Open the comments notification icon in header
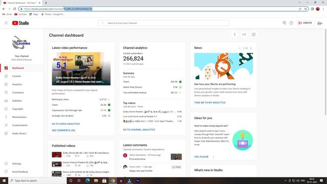Screen dimensions: 327x184 click(284, 23)
